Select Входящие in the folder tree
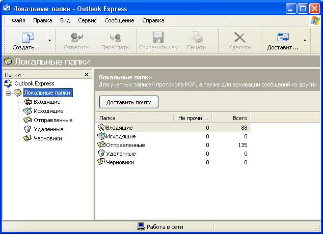 click(47, 102)
